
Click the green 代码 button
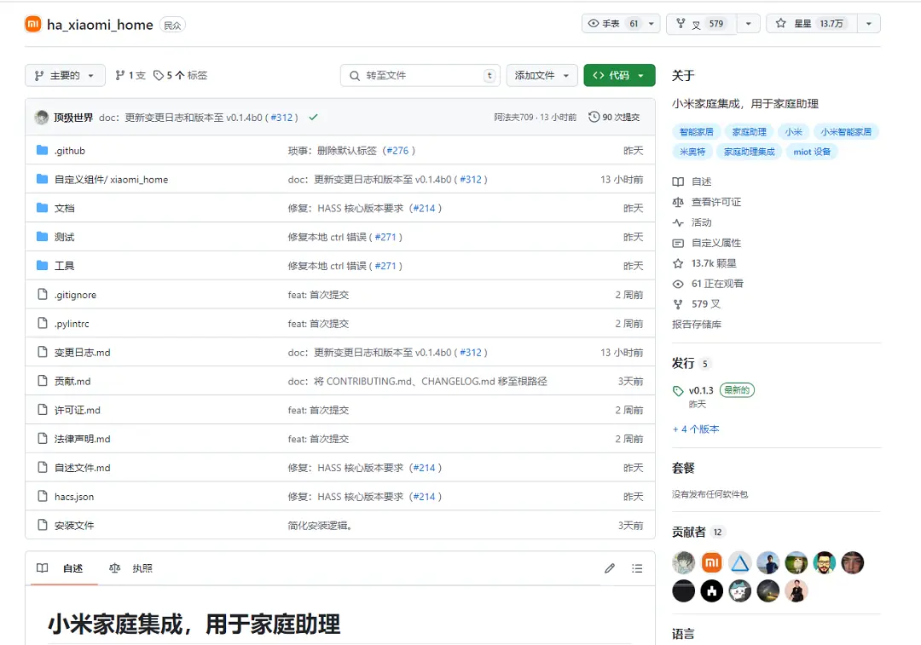619,75
